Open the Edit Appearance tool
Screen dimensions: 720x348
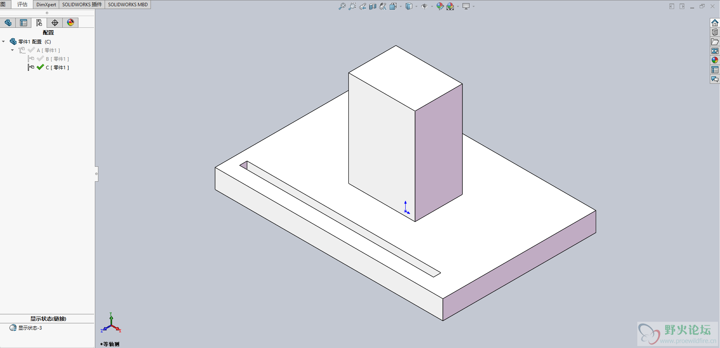[440, 6]
